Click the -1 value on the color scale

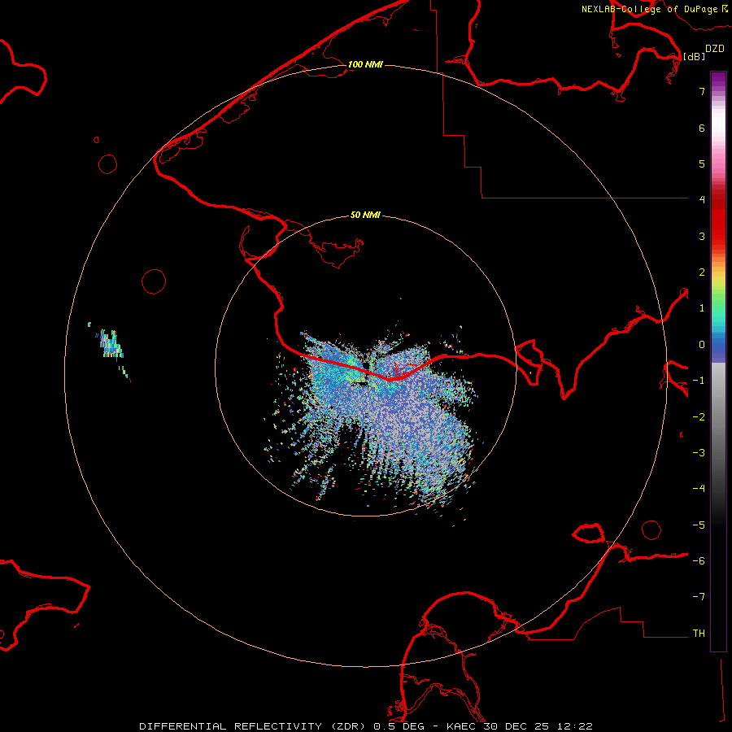699,381
